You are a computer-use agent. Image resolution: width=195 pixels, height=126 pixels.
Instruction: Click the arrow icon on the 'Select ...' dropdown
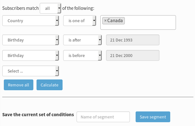point(57,71)
